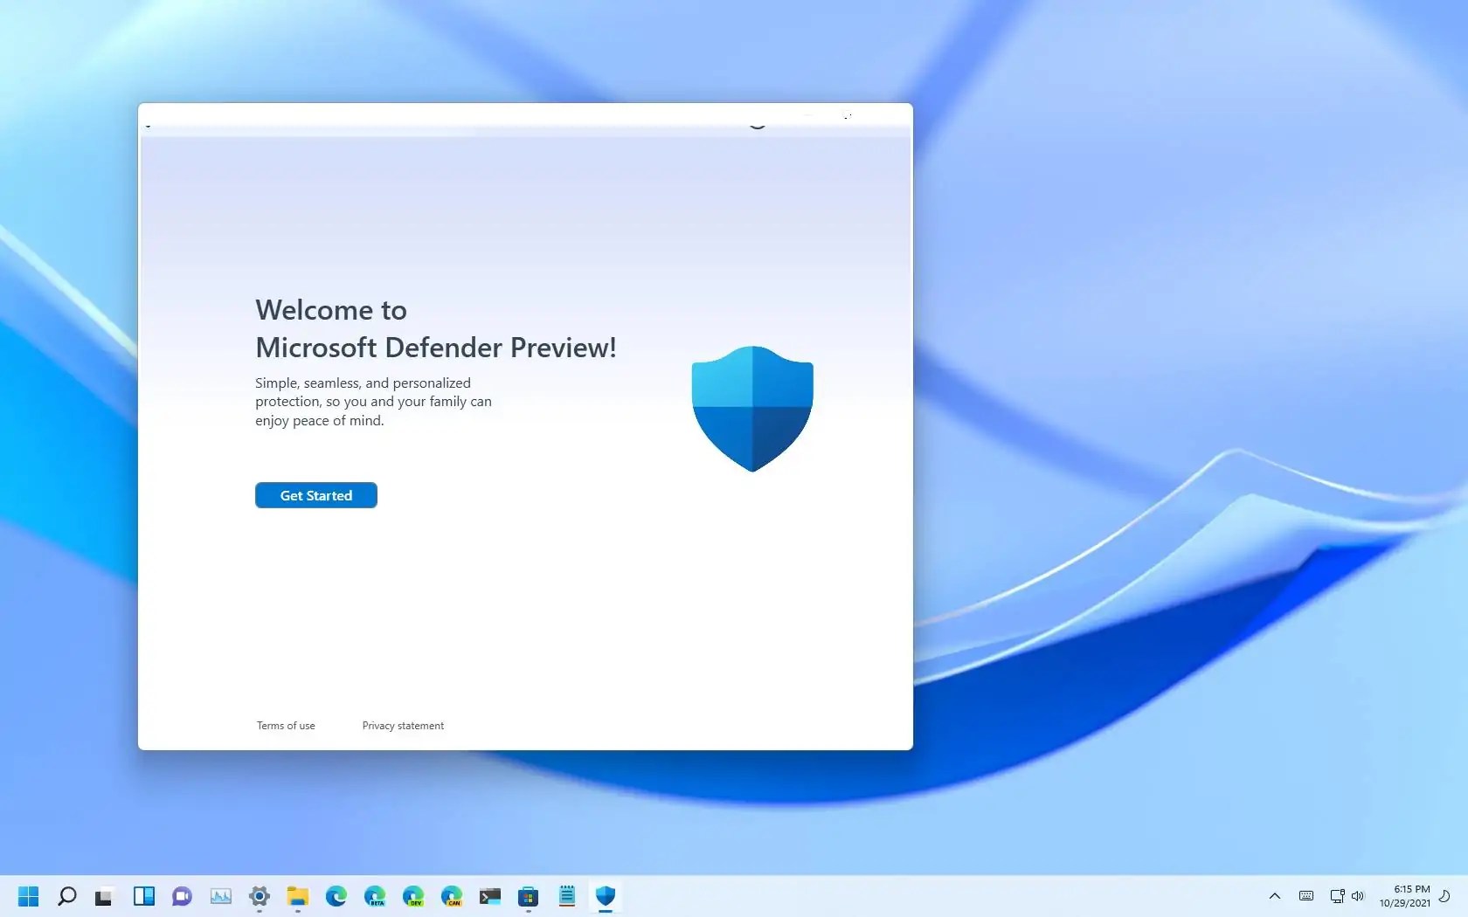Click the Get Started button
Image resolution: width=1468 pixels, height=917 pixels.
[x=315, y=495]
